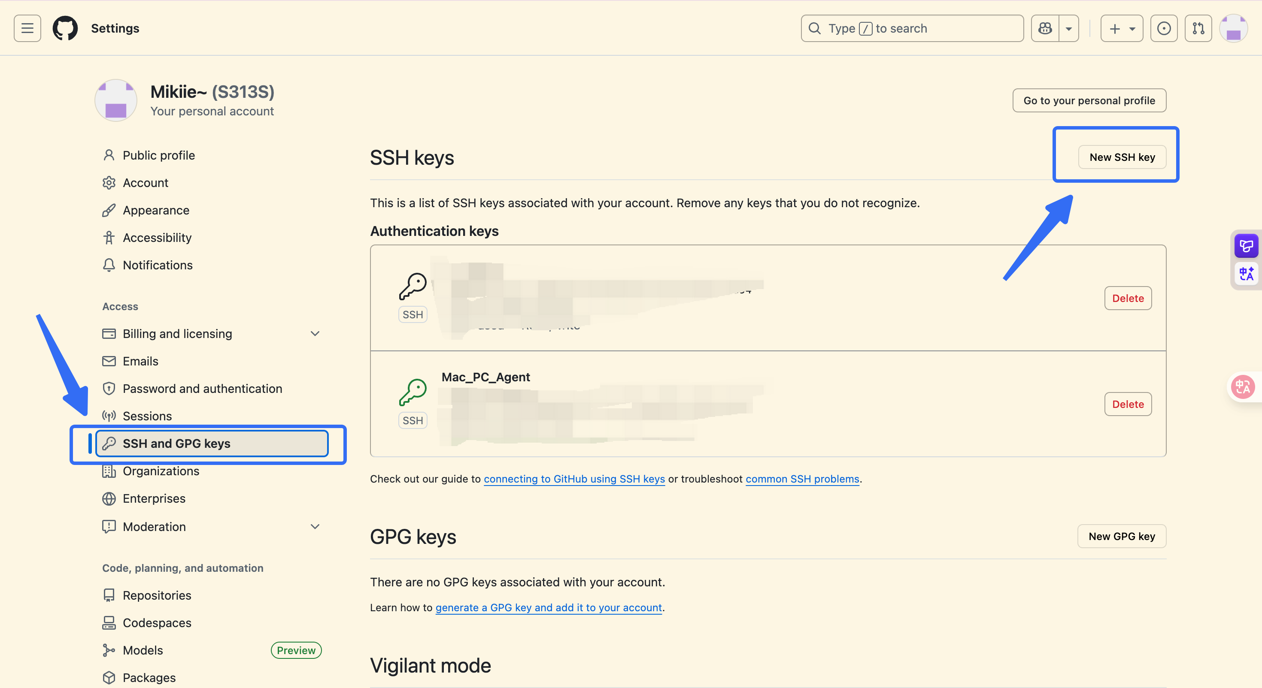
Task: Delete the Mac_PC_Agent SSH key
Action: pos(1128,404)
